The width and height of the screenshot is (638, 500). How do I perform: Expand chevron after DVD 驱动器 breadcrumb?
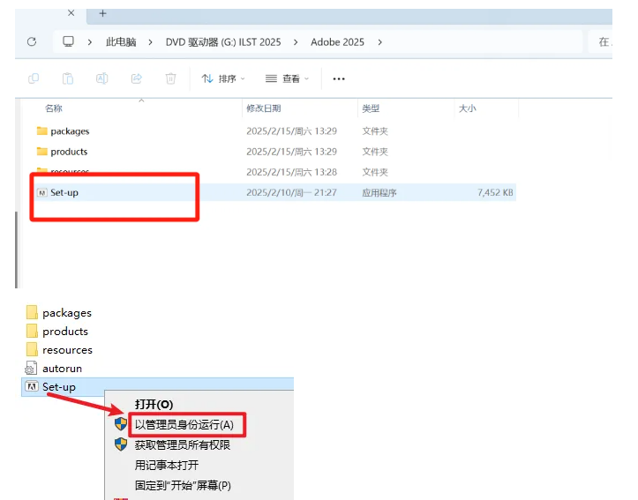coord(296,42)
